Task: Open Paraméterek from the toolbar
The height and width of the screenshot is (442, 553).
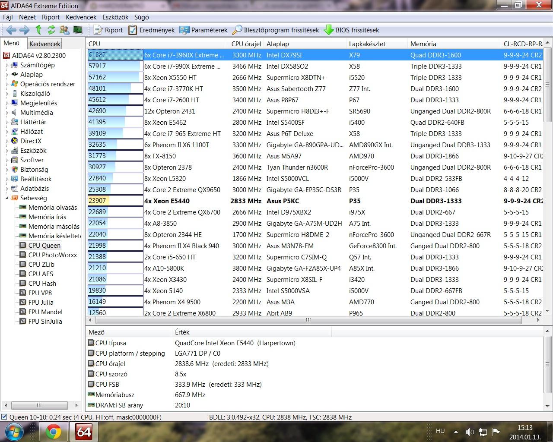Action: click(203, 30)
